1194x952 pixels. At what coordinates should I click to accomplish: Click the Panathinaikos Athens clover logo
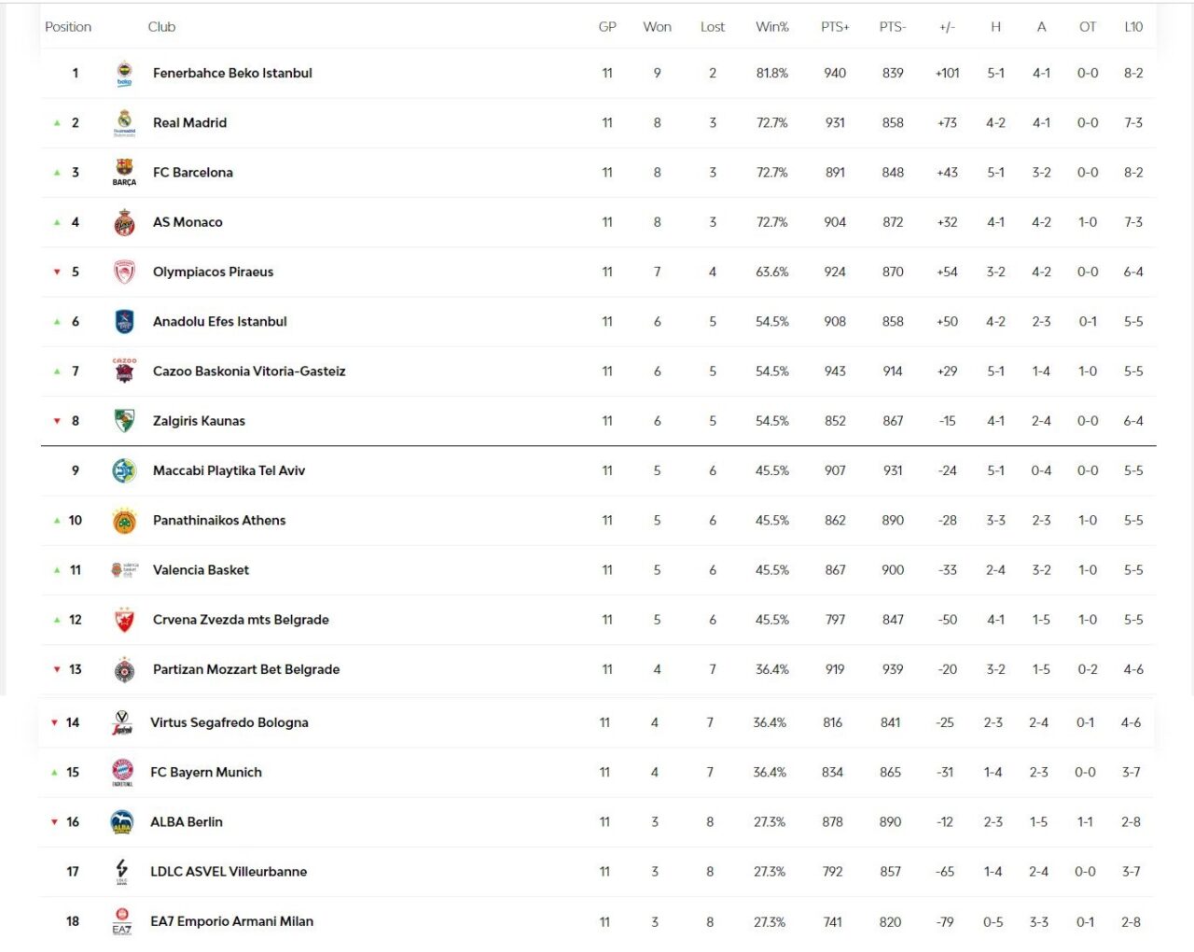(x=124, y=521)
